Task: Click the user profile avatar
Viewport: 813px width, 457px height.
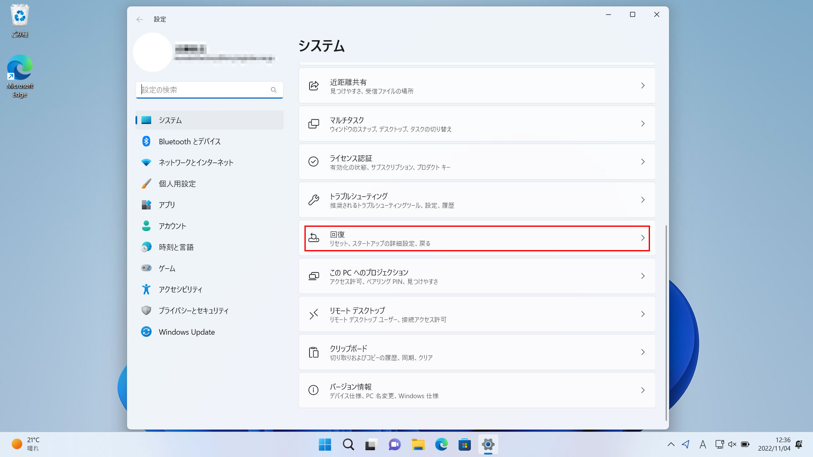Action: 152,52
